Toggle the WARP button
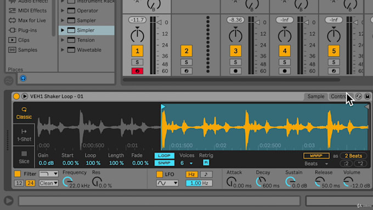This screenshot has height=210, width=373. 316,156
